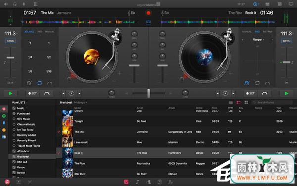The width and height of the screenshot is (297, 186).
Task: Open the iTunes music source at bottom-left
Action: click(x=7, y=182)
